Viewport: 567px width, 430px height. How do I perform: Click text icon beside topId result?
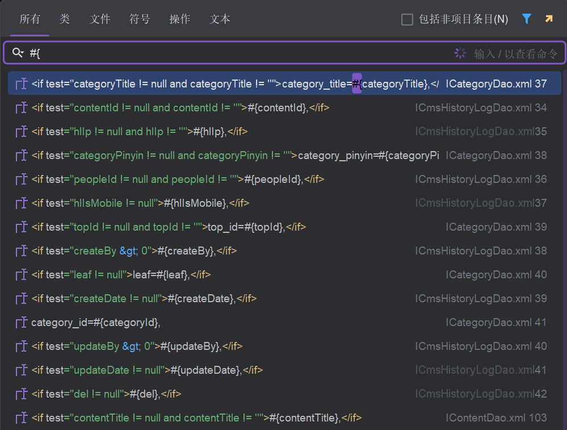click(22, 227)
